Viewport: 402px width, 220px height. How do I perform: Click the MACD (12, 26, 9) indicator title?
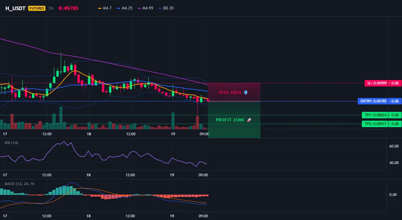[x=19, y=184]
